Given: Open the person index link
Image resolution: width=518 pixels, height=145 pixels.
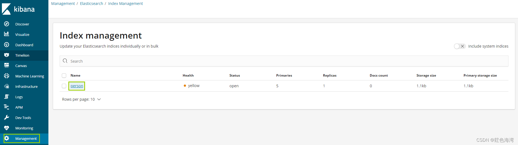Looking at the screenshot, I should coord(77,86).
